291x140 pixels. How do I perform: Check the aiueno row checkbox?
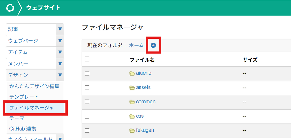pyautogui.click(x=87, y=73)
